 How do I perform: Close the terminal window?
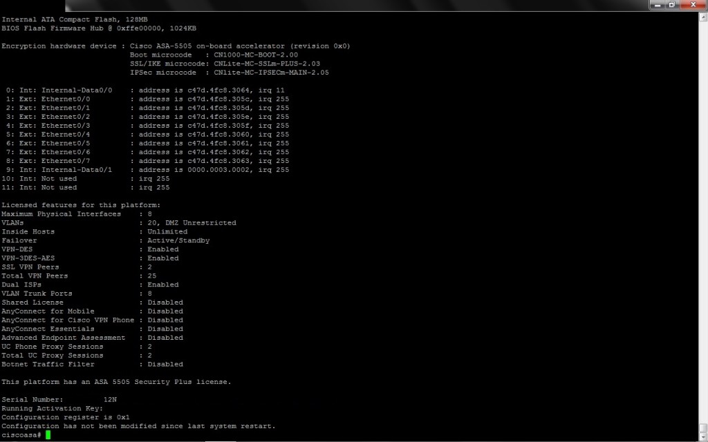coord(693,5)
